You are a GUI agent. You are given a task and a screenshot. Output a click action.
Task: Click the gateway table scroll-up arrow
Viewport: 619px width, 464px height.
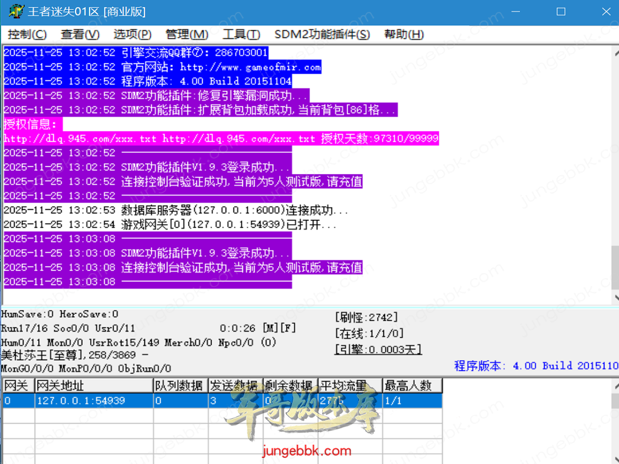[614, 385]
